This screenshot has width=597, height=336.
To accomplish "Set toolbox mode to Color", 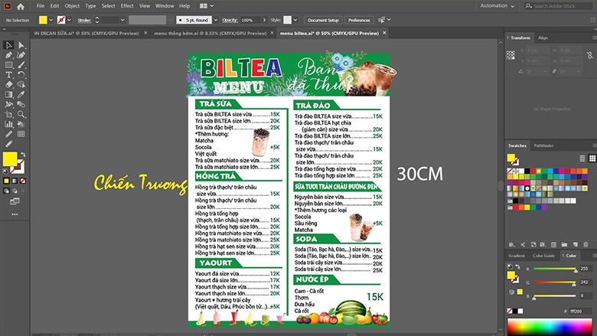I will tap(6, 181).
